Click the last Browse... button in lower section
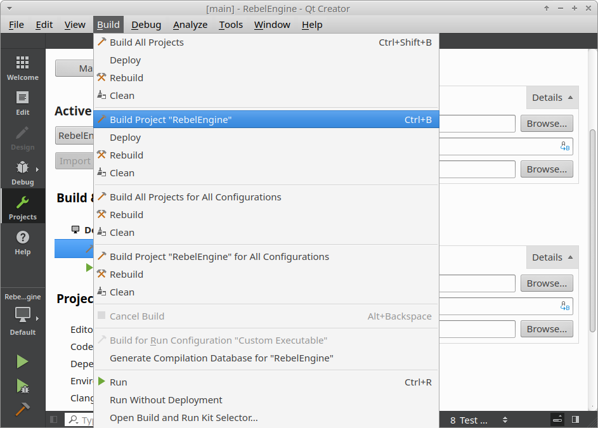The image size is (598, 428). [547, 329]
